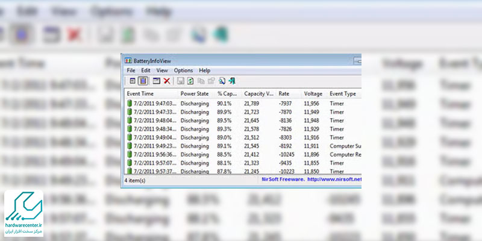The height and width of the screenshot is (241, 482).
Task: Open the Advanced Options toolbar icon
Action: click(x=156, y=81)
